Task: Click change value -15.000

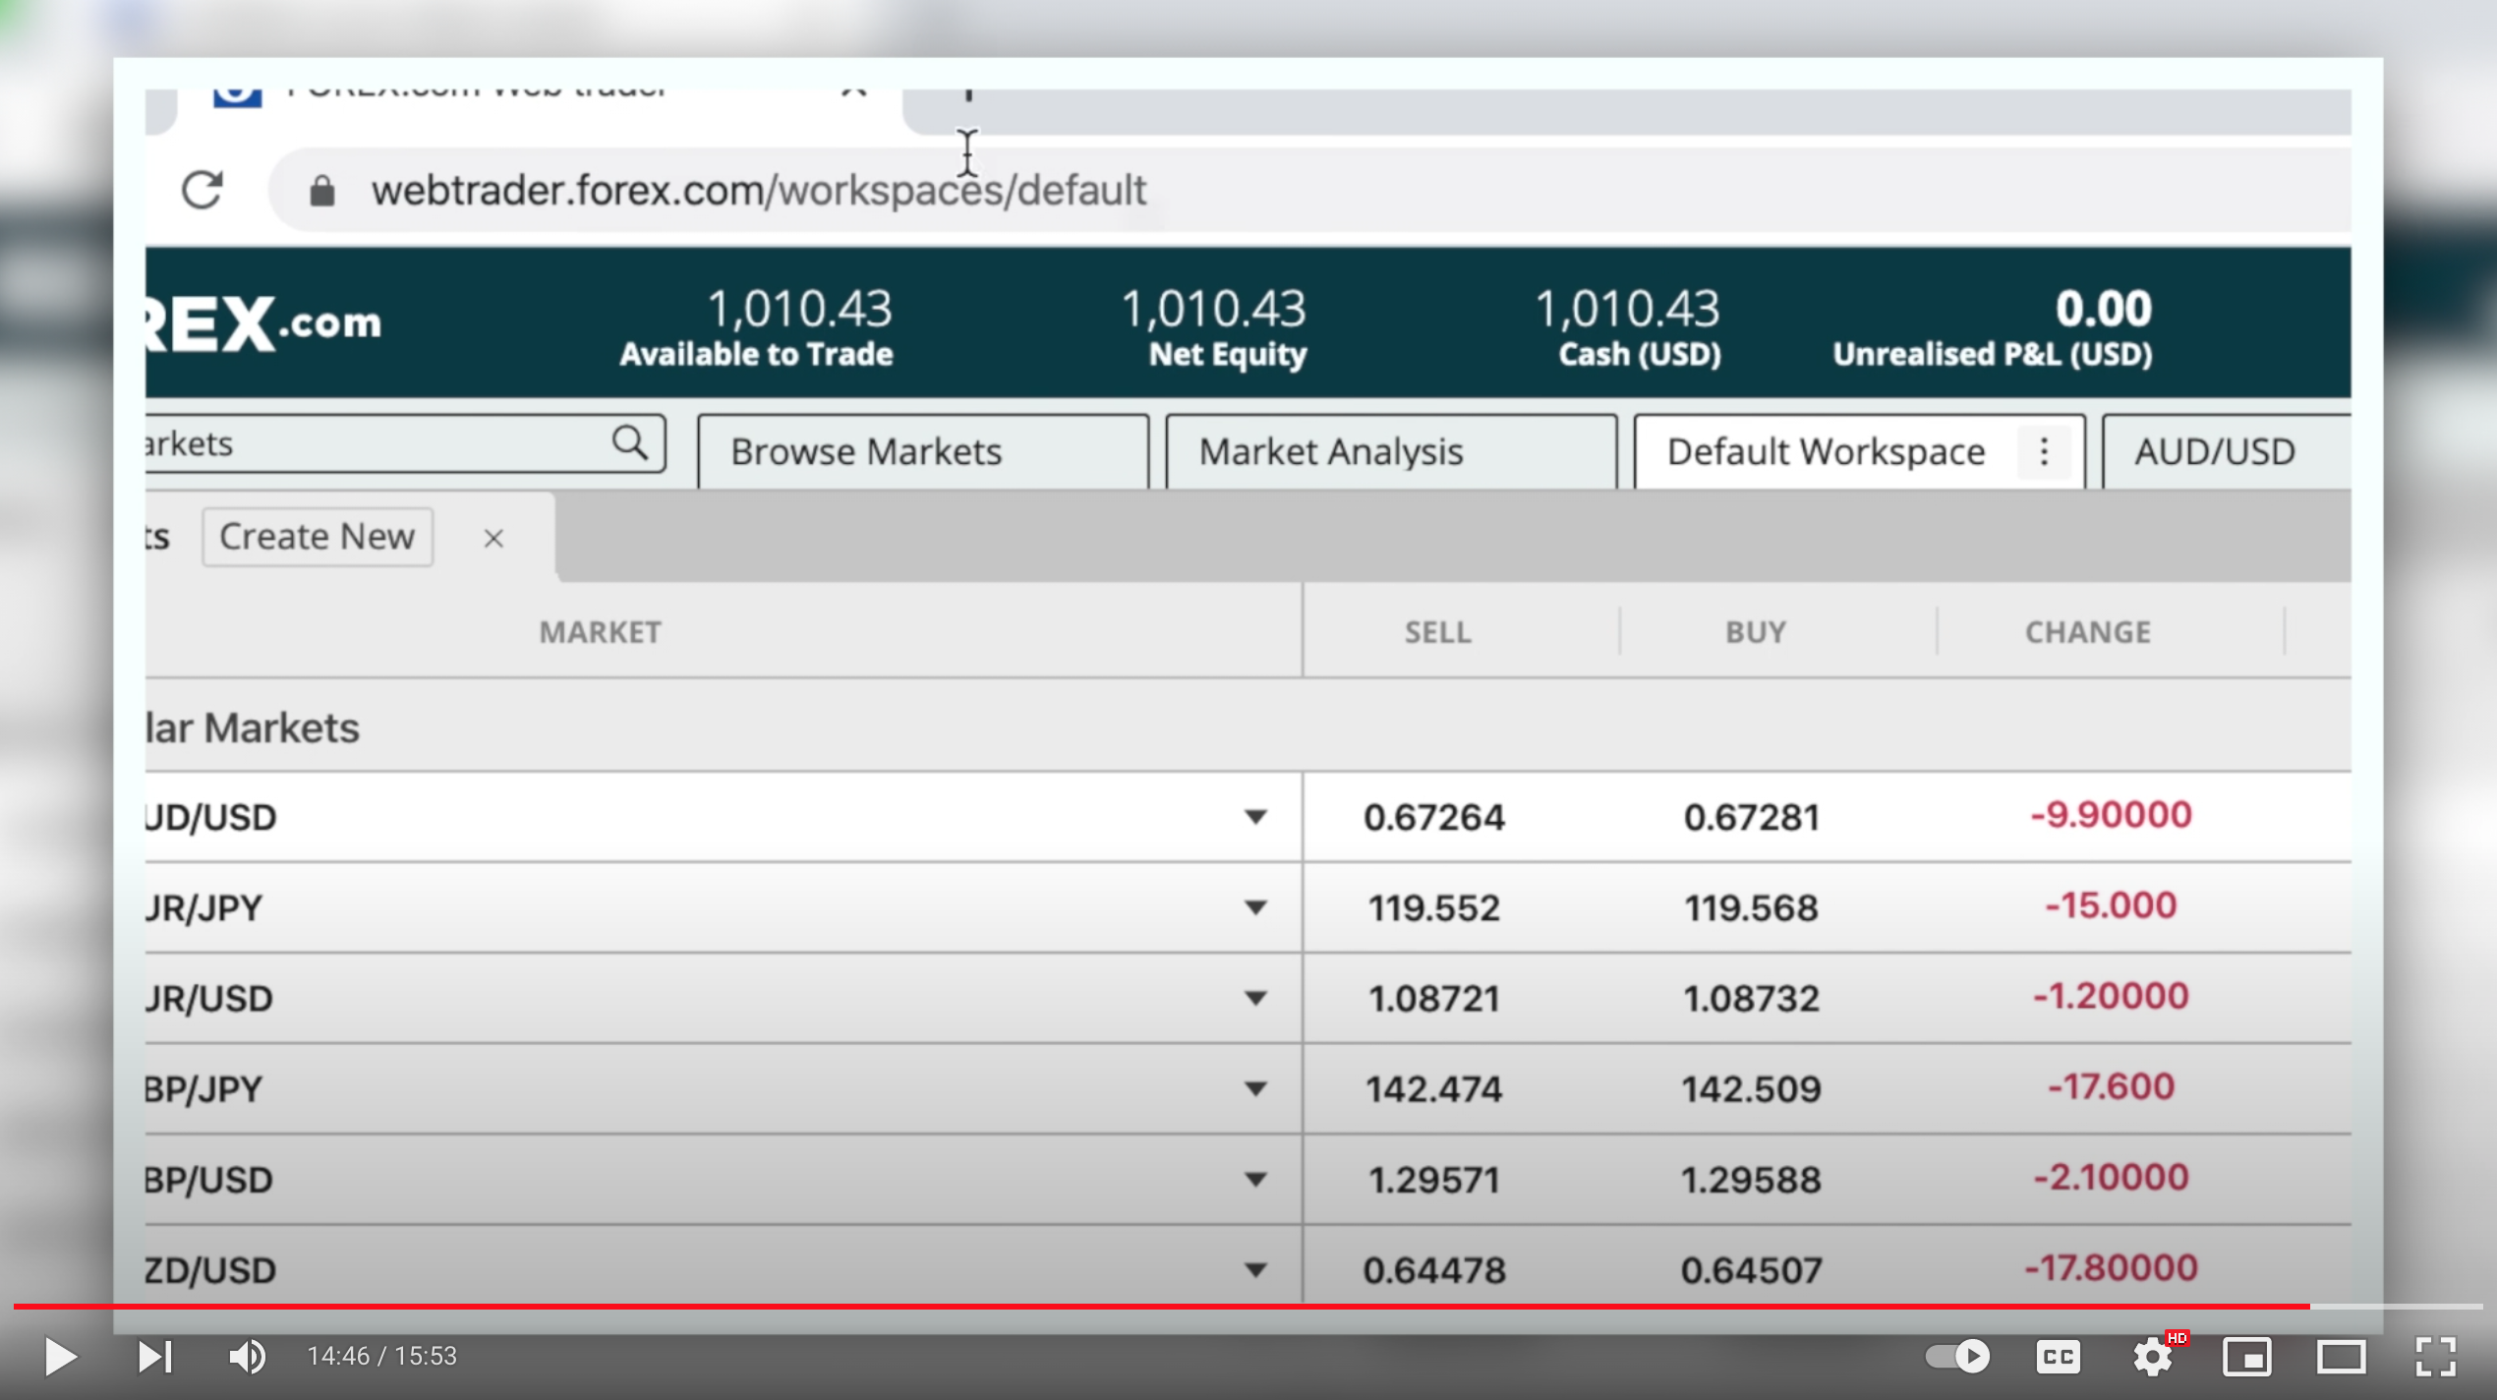Action: (x=2112, y=905)
